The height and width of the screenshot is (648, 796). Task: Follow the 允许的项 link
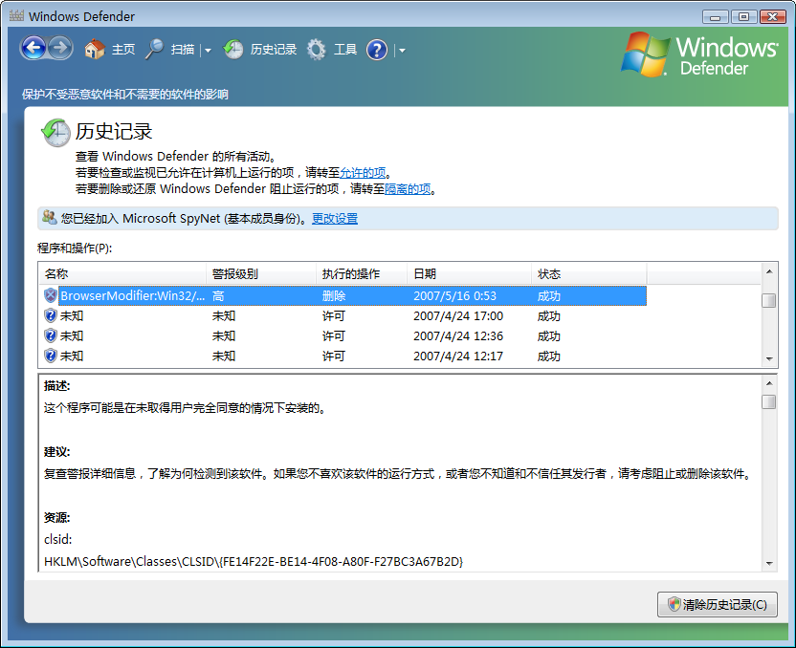click(x=363, y=173)
